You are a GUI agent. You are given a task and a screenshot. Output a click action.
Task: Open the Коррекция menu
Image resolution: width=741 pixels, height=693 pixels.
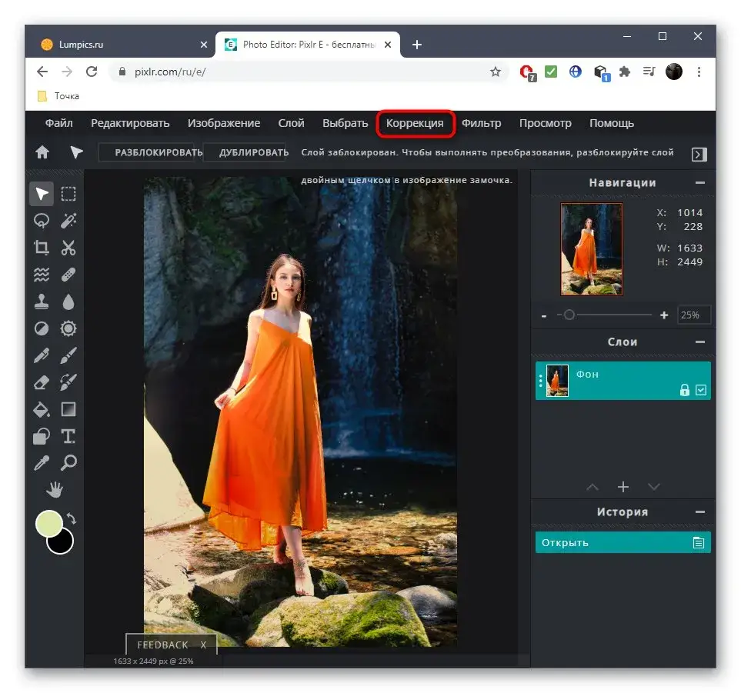415,123
